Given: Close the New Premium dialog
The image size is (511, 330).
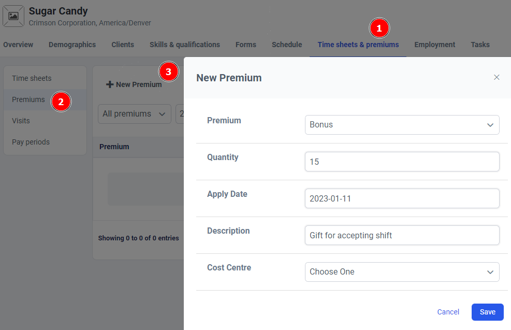Looking at the screenshot, I should coord(497,77).
